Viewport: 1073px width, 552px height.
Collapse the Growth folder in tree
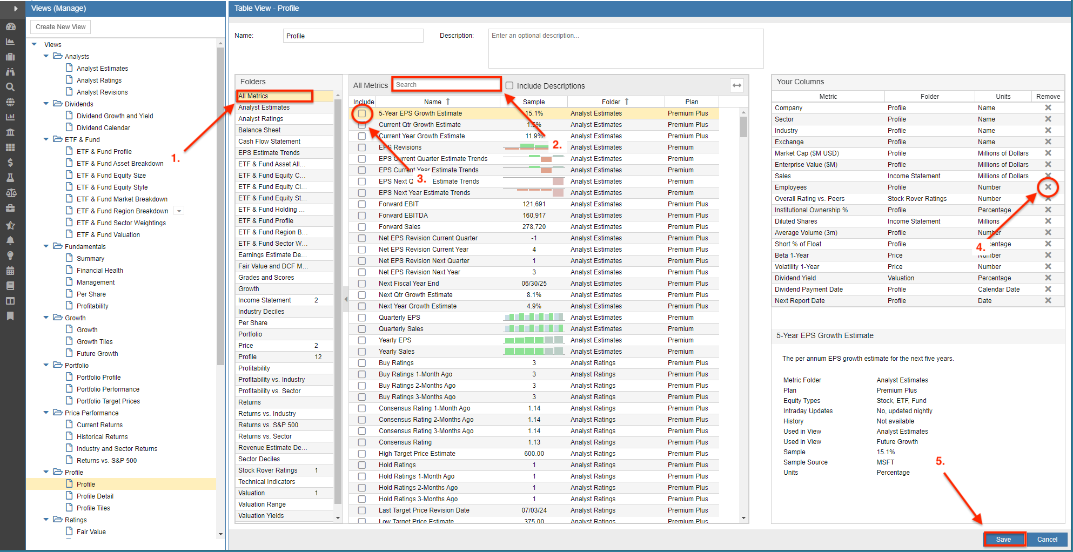(46, 318)
